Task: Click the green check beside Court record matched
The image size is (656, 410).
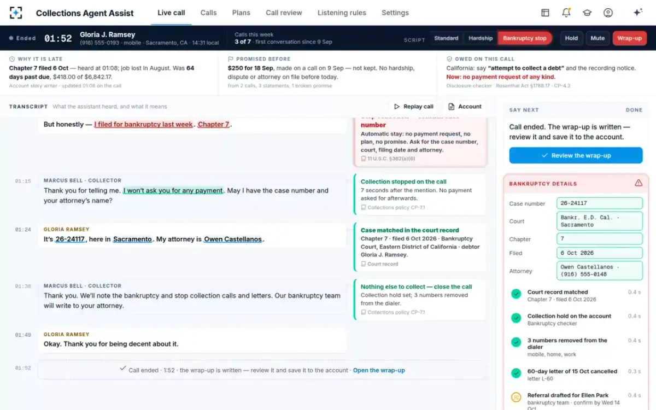Action: point(516,294)
